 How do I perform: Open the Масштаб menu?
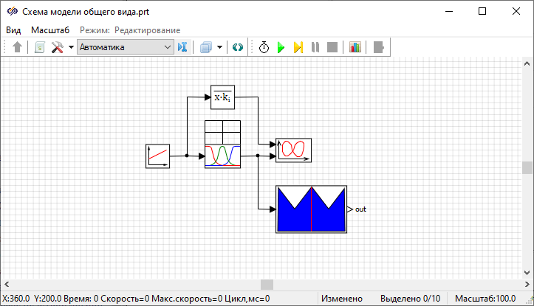[49, 29]
